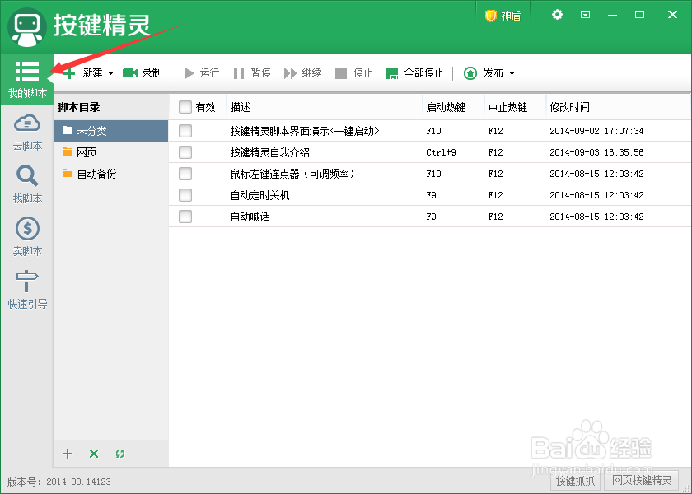This screenshot has height=494, width=692.
Task: Open the title bar dropdown menu icon
Action: [x=585, y=15]
